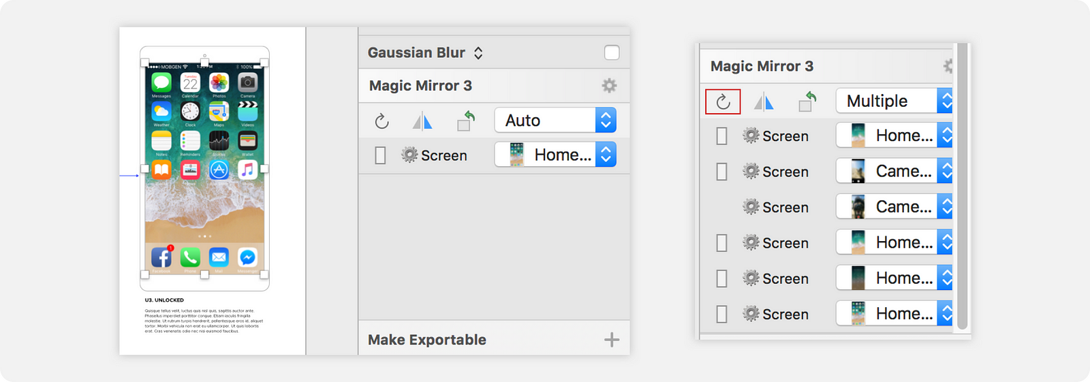Click the Make Exportable label
Viewport: 1090px width, 382px height.
(427, 340)
